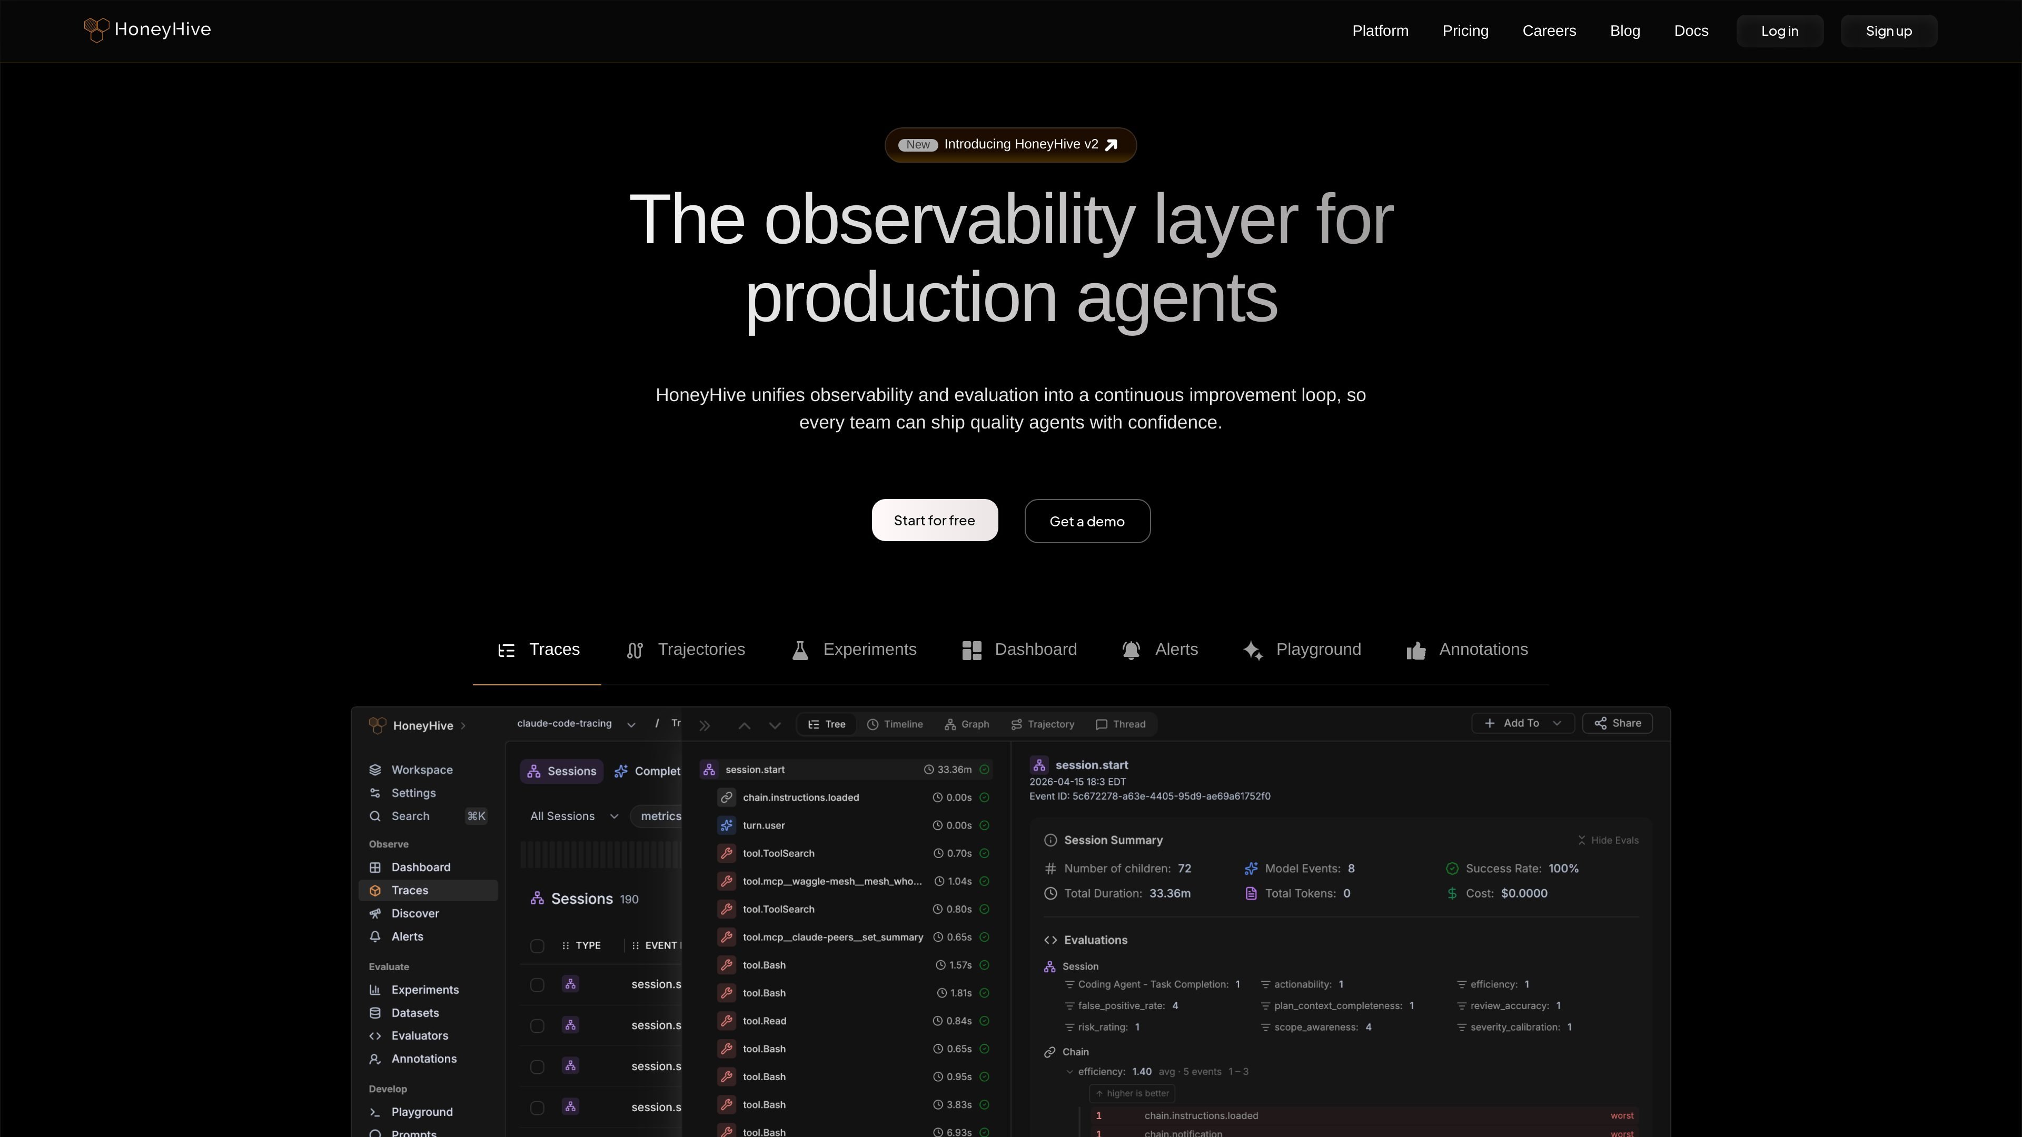The image size is (2022, 1137).
Task: Click the Alerts bell icon in app sidebar
Action: point(375,937)
